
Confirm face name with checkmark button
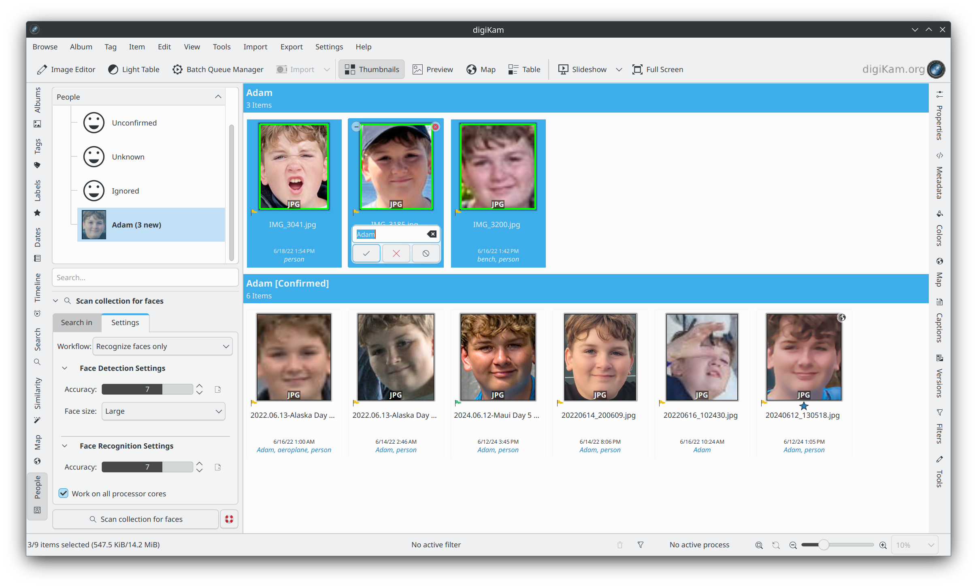[x=366, y=253]
